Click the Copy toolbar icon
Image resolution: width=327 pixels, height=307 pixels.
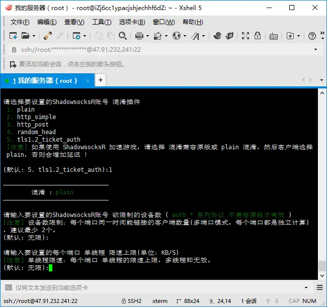[x=99, y=36]
